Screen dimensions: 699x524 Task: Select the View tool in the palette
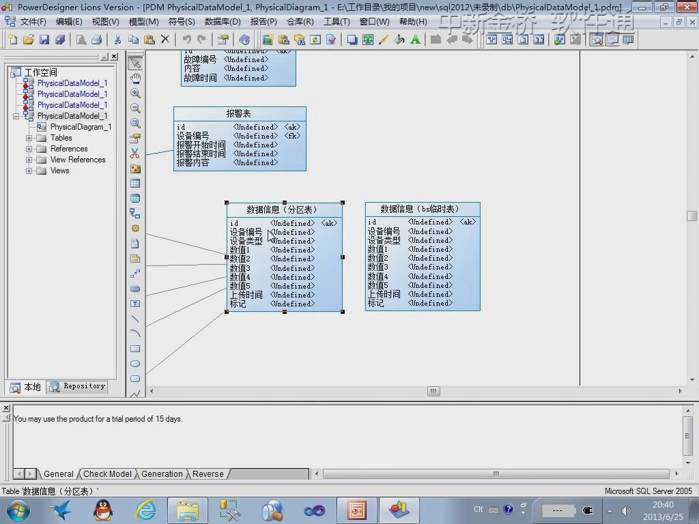pos(135,199)
